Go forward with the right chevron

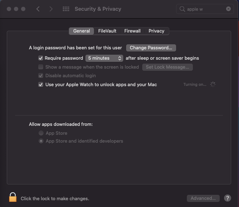(x=51, y=9)
